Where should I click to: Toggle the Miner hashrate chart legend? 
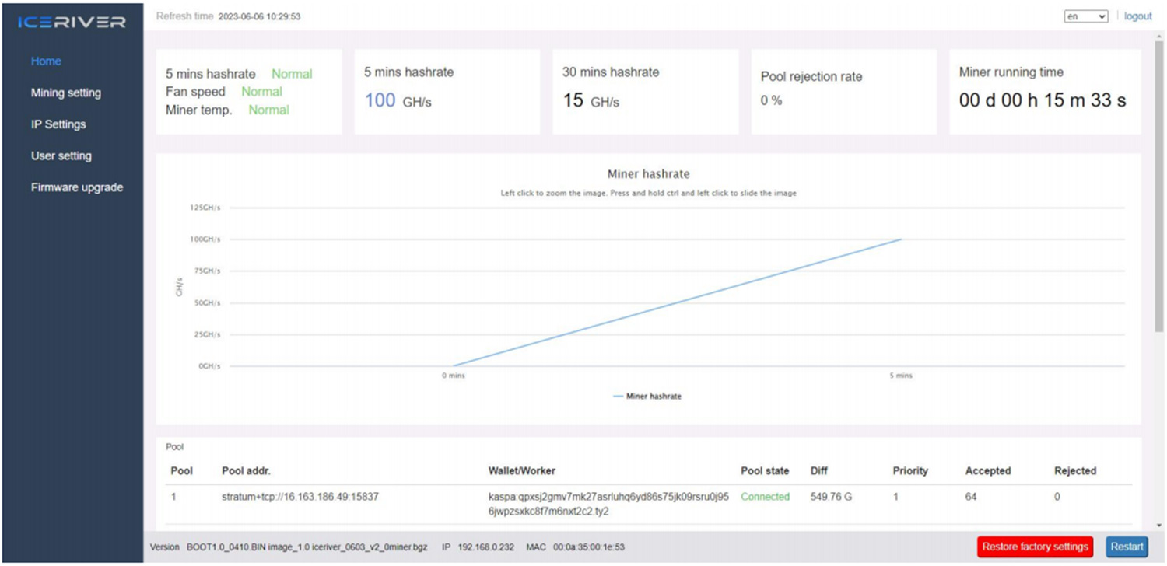point(647,396)
